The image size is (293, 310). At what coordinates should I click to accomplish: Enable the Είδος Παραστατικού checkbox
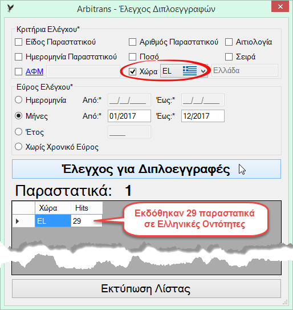(x=19, y=42)
